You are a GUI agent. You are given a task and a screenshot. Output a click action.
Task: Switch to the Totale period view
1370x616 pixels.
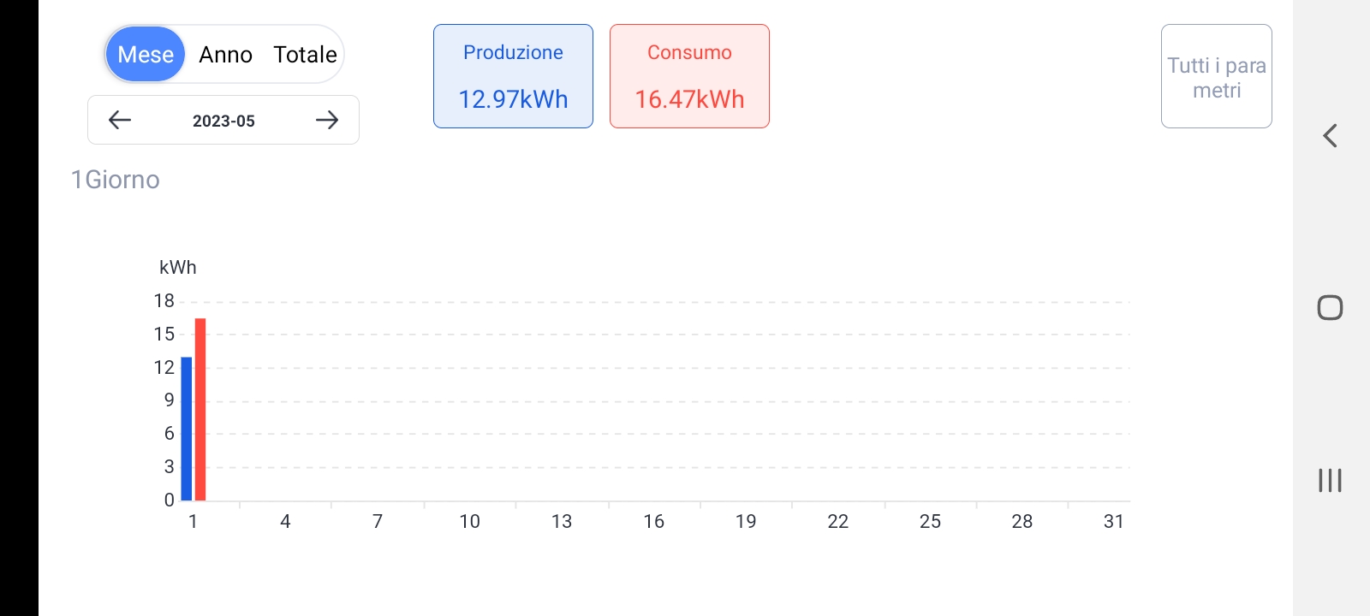pos(305,55)
